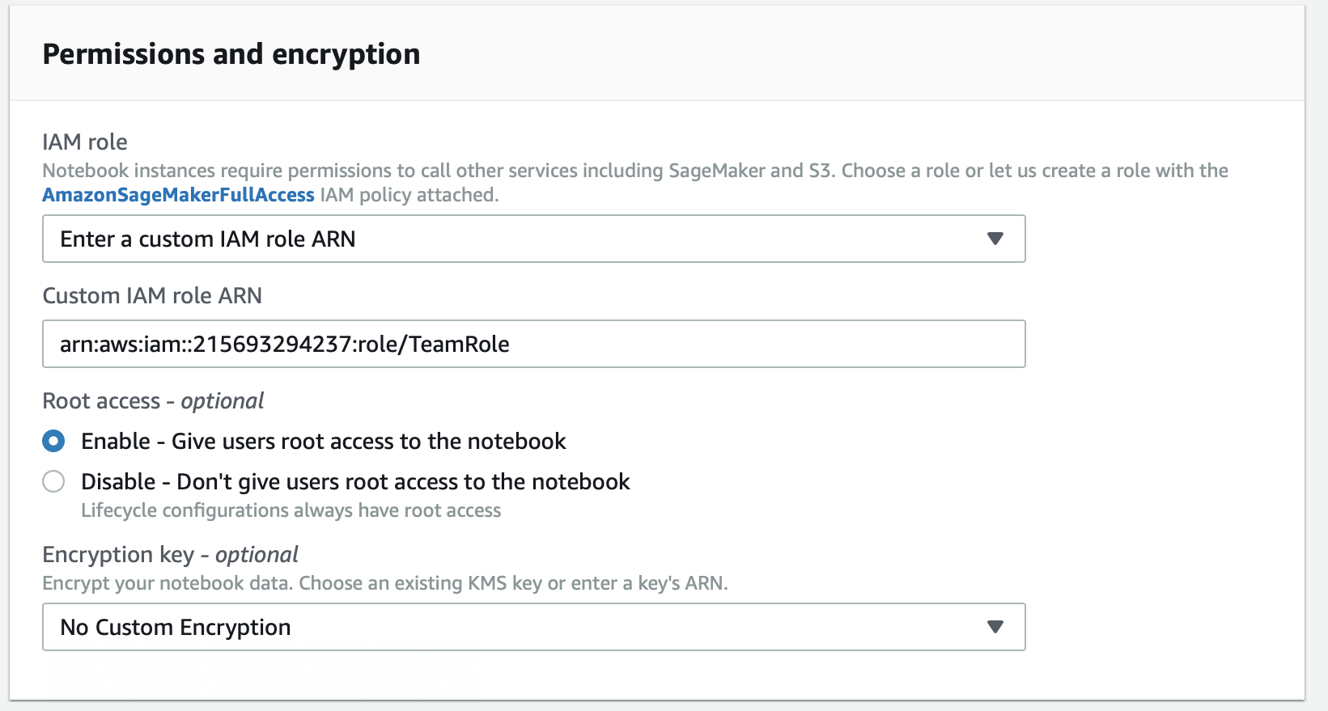Click the IAM role dropdown arrow

(995, 239)
